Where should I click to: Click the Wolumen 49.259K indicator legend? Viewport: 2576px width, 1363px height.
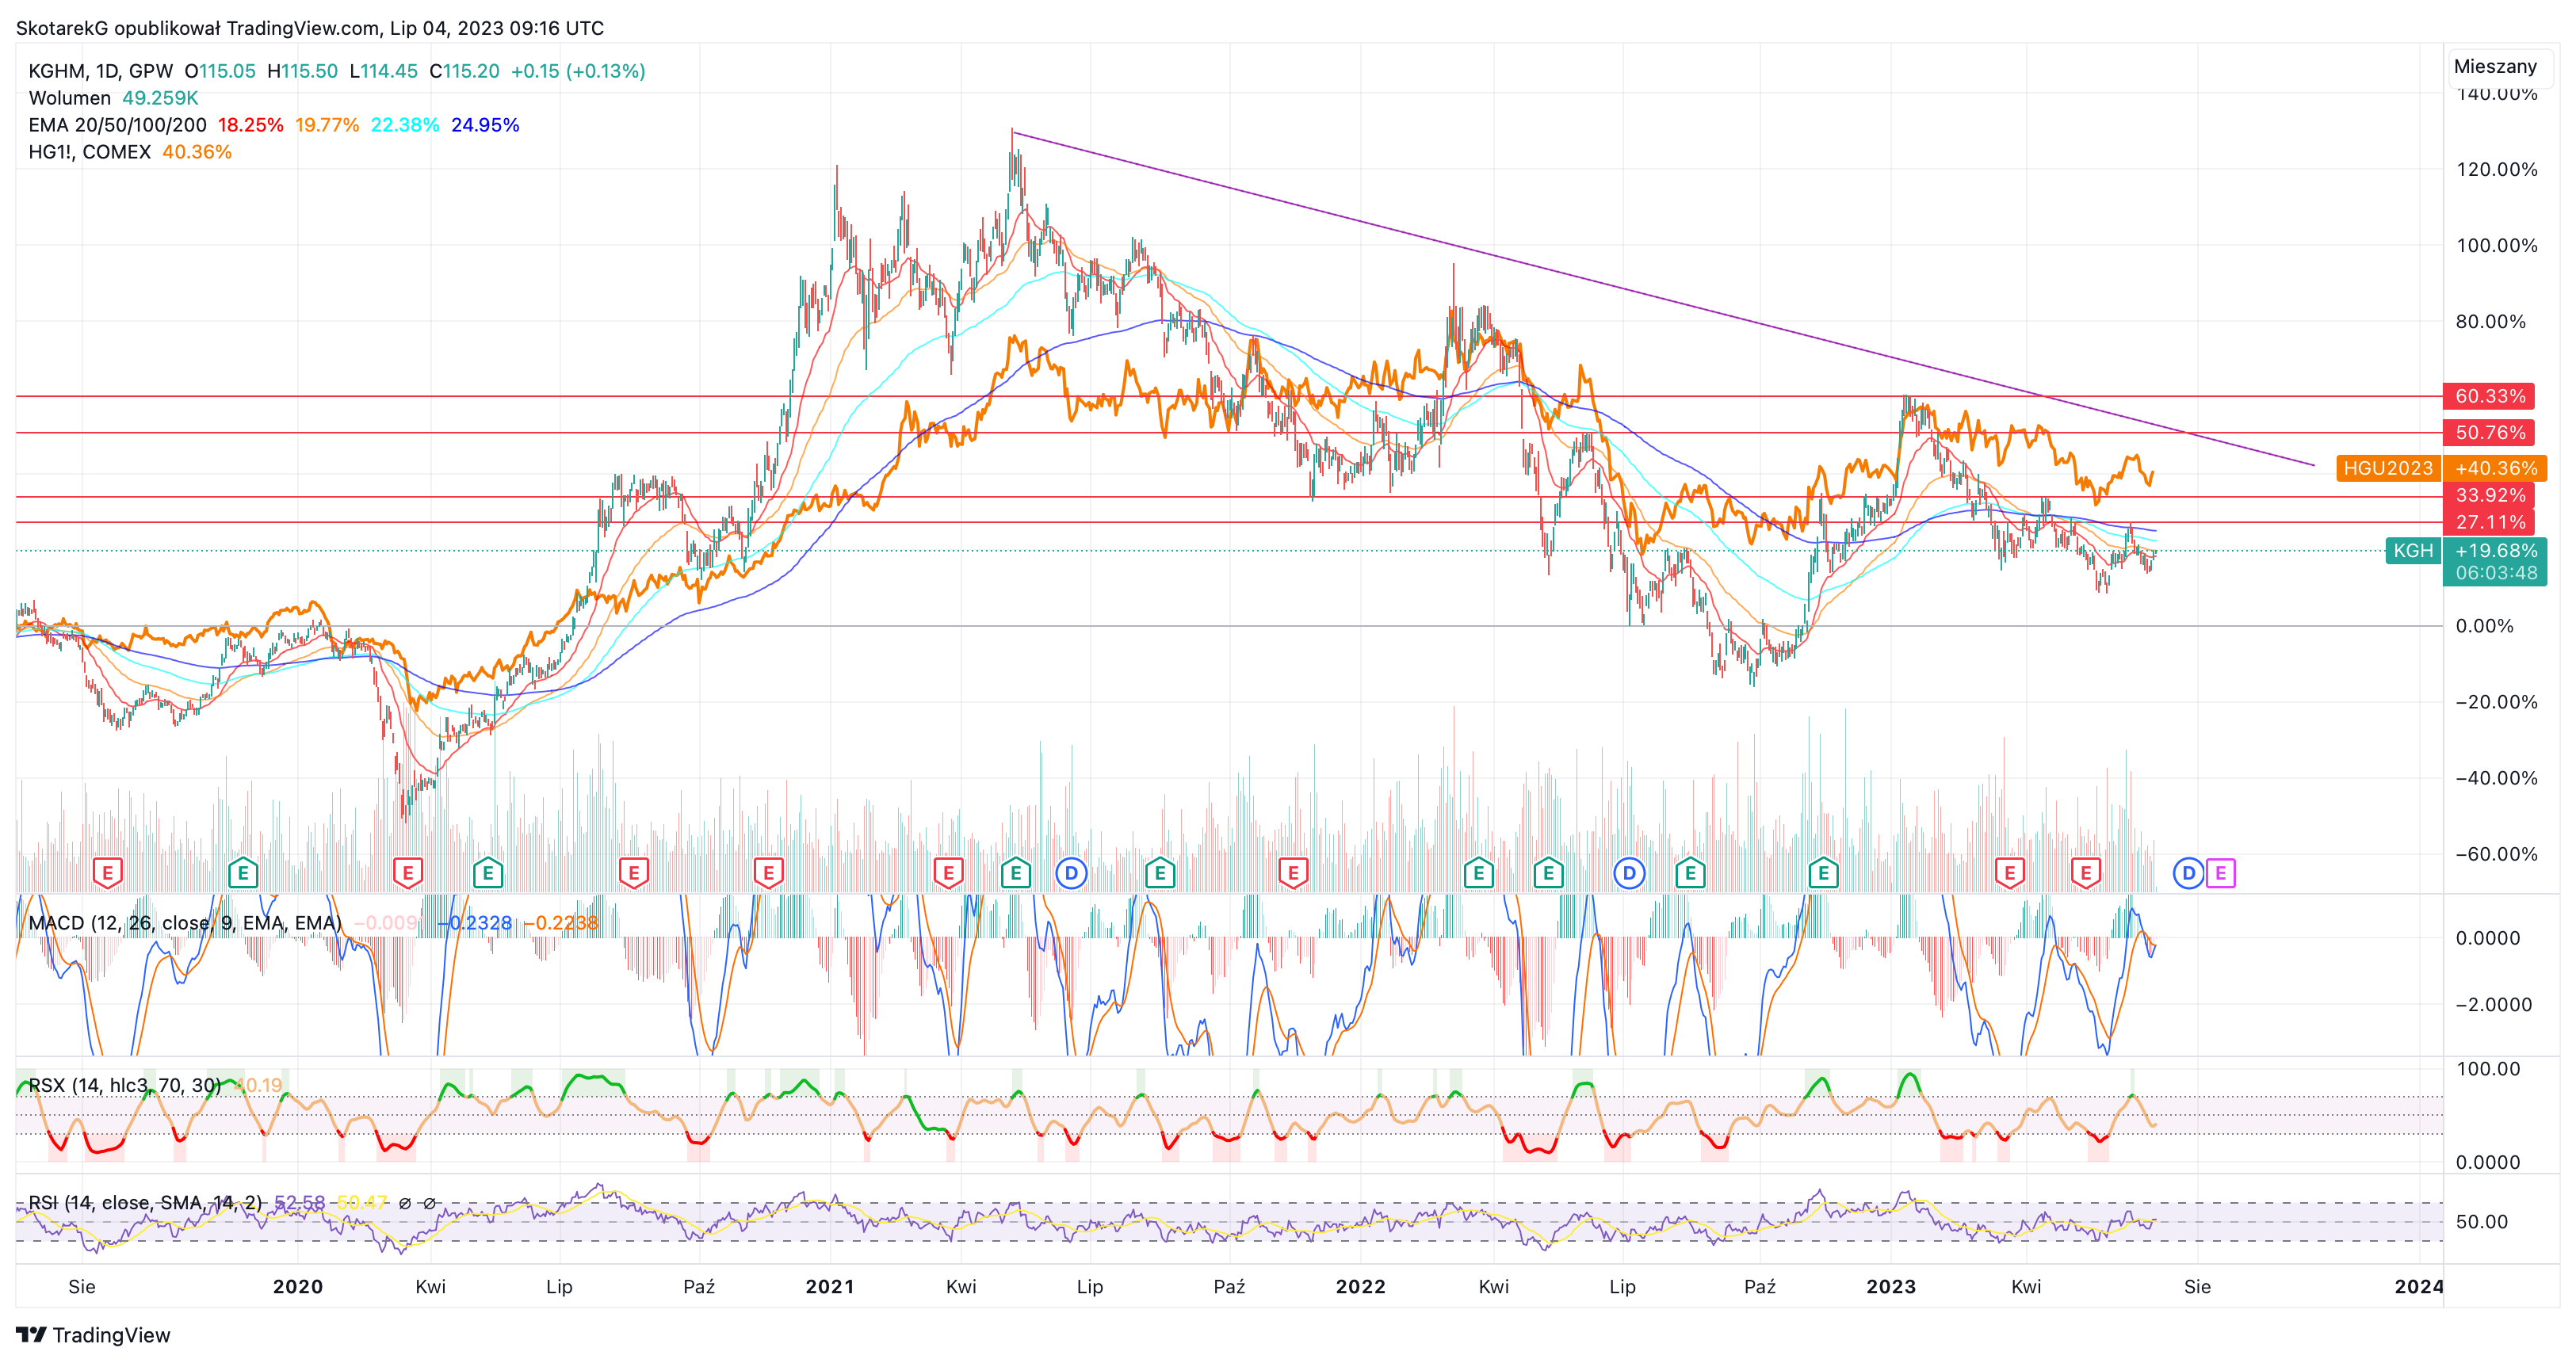(113, 98)
